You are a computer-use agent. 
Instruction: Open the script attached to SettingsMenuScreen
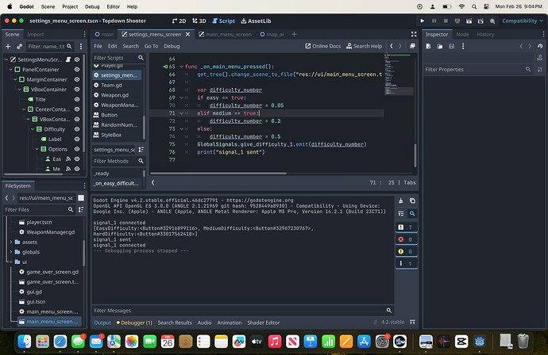[x=68, y=59]
